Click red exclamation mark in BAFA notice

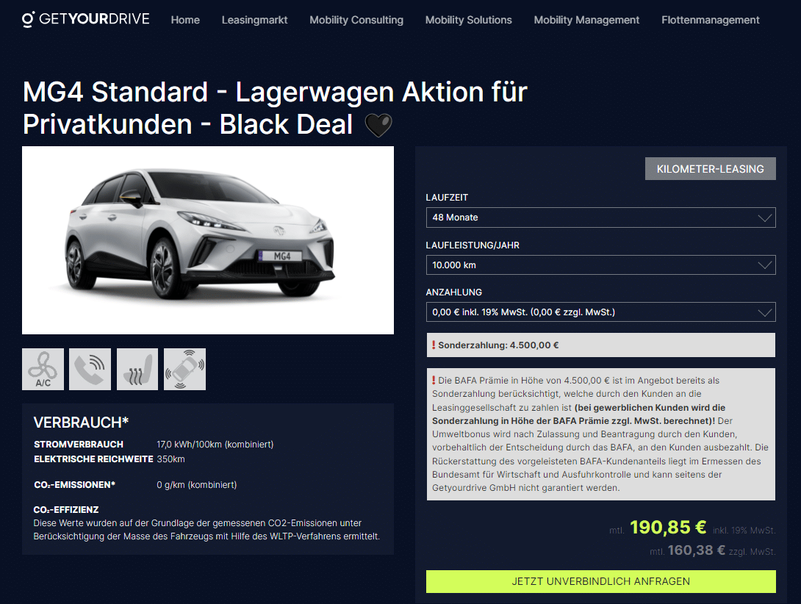pyautogui.click(x=434, y=380)
